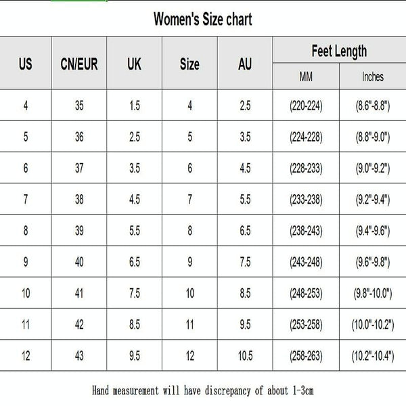Click the CN/EUR column header
The image size is (406, 406).
click(79, 65)
